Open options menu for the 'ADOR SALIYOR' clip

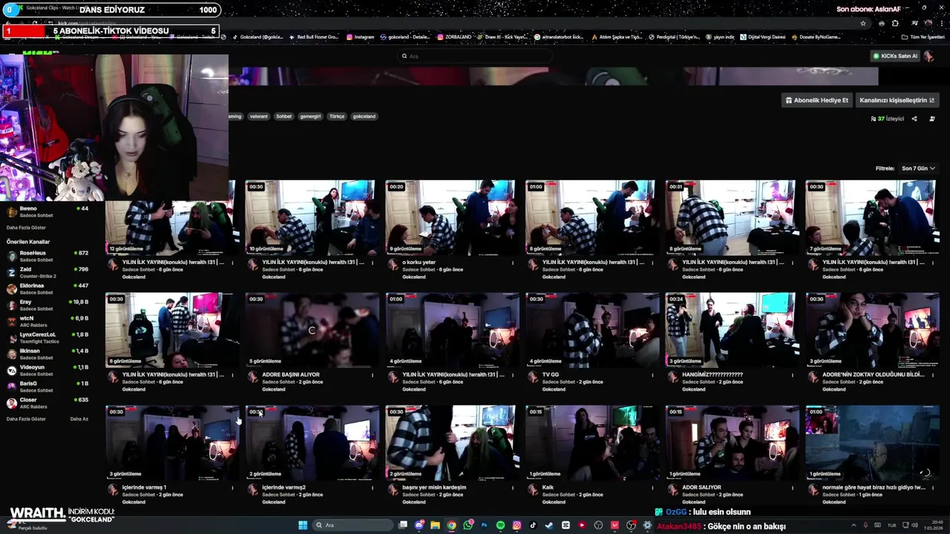pyautogui.click(x=793, y=488)
